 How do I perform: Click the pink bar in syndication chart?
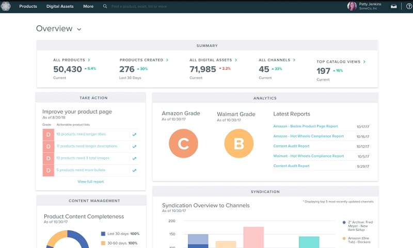pos(253,237)
